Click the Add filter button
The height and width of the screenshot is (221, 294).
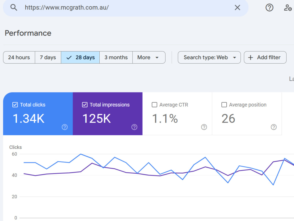265,57
